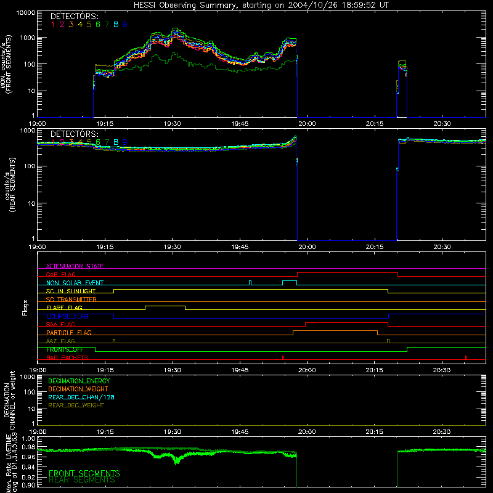The height and width of the screenshot is (493, 493).
Task: Click the FRONTS_OFF flag label
Action: pos(65,349)
